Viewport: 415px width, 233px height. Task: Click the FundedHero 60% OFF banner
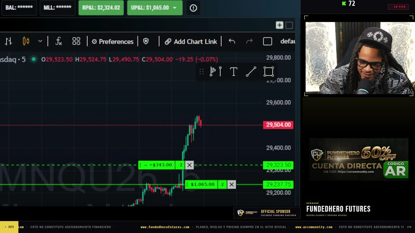click(359, 160)
